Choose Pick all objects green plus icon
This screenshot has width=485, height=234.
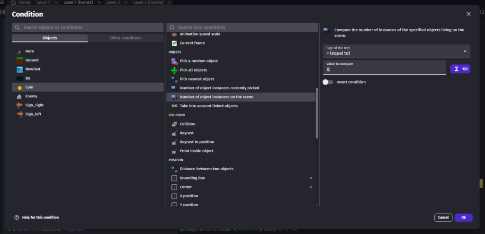point(174,70)
